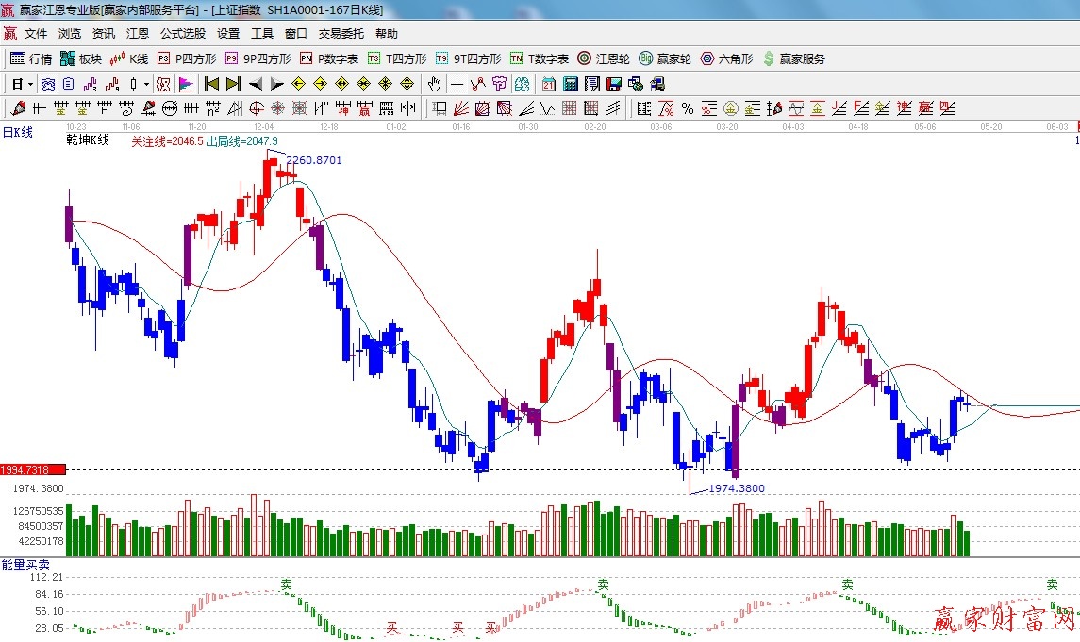The height and width of the screenshot is (642, 1080).
Task: Toggle the crosshair cursor tool
Action: (x=457, y=84)
